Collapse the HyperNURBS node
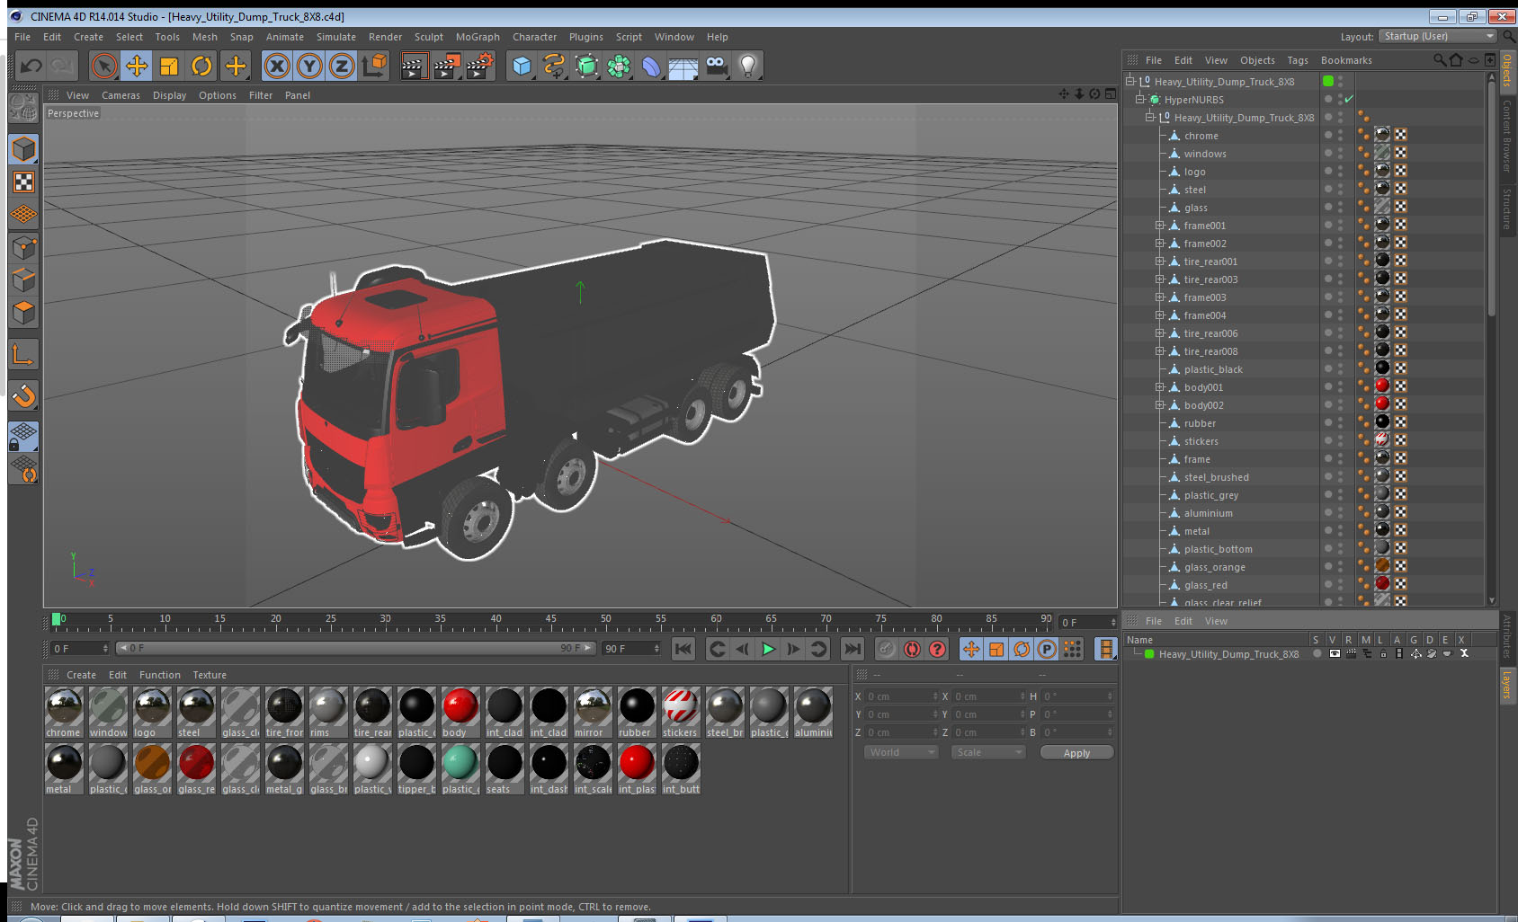Image resolution: width=1518 pixels, height=922 pixels. [x=1140, y=99]
